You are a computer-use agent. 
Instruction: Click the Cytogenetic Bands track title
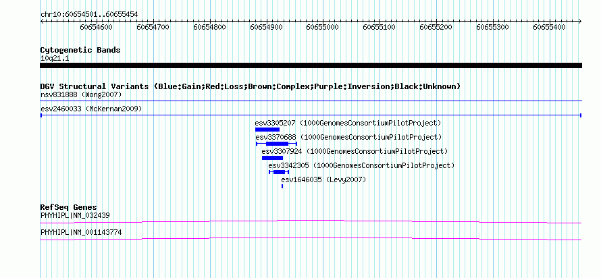click(x=80, y=50)
